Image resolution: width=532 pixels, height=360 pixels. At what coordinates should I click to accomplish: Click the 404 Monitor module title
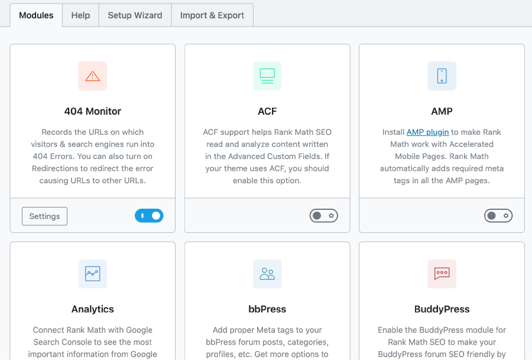coord(93,111)
